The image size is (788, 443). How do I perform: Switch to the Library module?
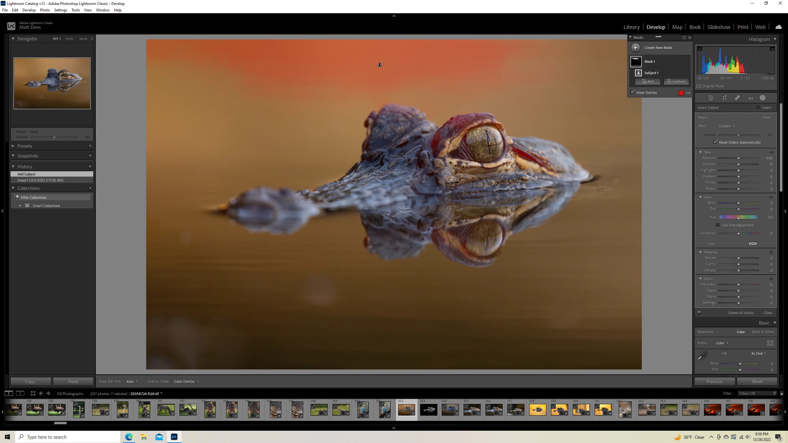click(631, 27)
